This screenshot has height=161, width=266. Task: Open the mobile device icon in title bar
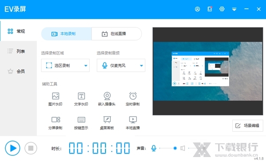click(210, 9)
